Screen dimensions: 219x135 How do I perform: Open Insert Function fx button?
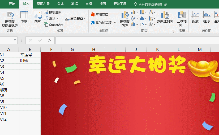click(x=50, y=40)
